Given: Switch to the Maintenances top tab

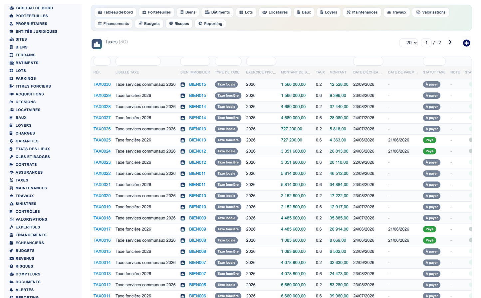Looking at the screenshot, I should [x=362, y=12].
